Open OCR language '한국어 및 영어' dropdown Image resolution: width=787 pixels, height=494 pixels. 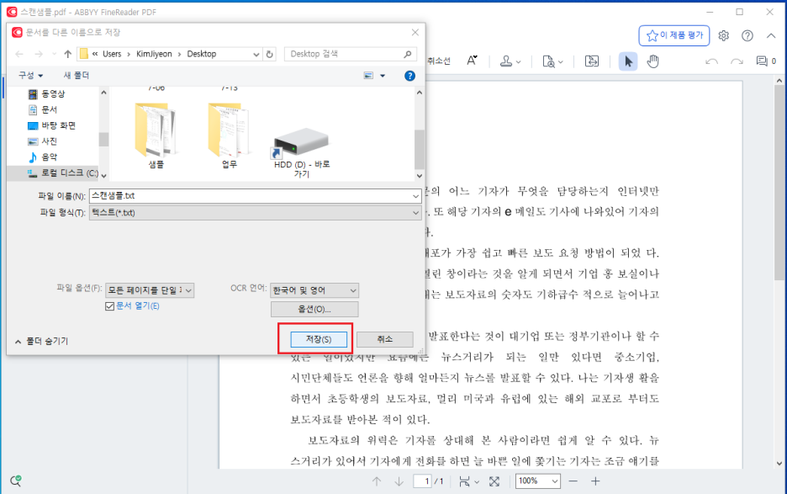tap(314, 290)
